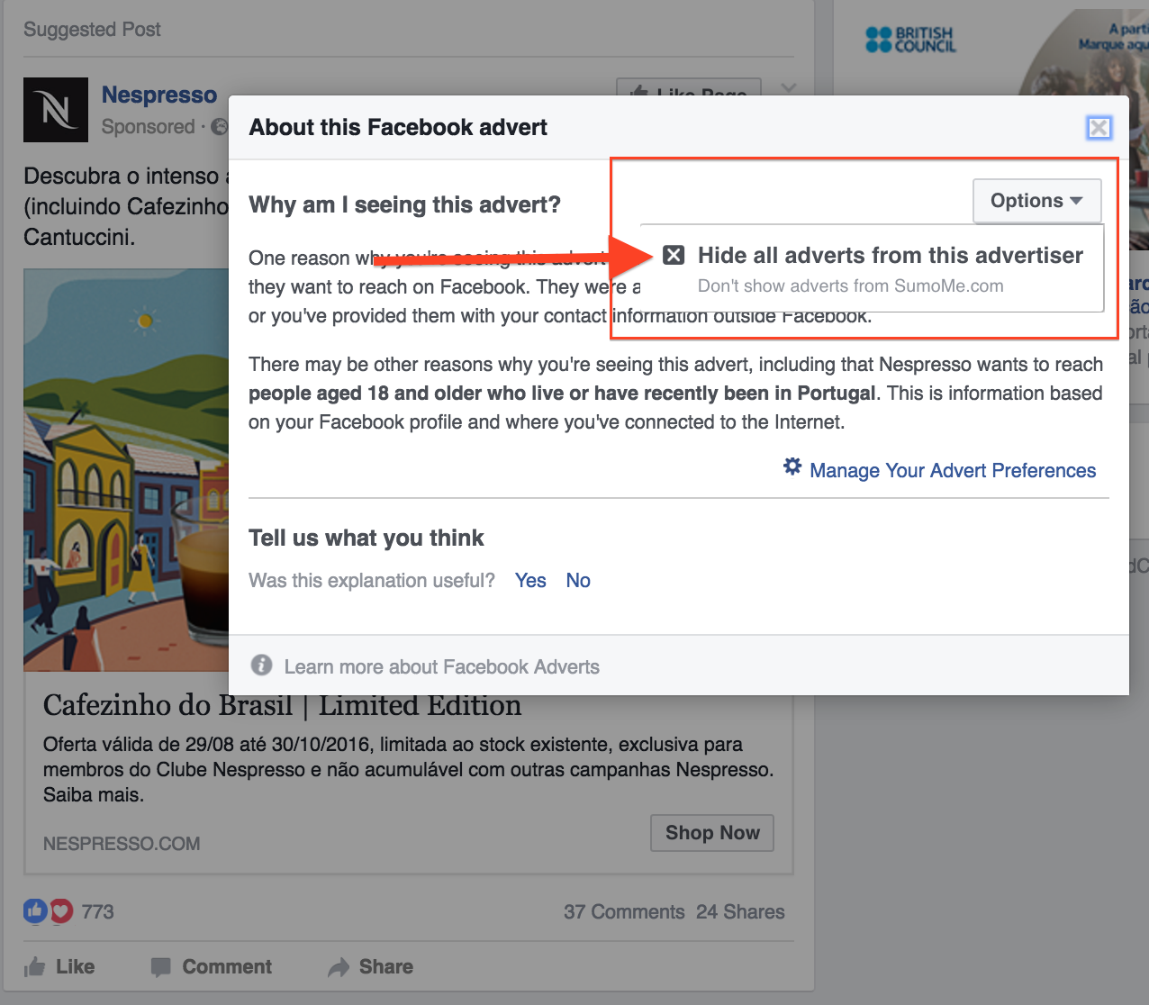
Task: Open Learn more about Facebook Adverts
Action: 441,667
